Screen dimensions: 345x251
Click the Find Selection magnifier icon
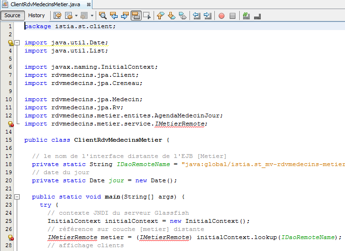(103, 15)
